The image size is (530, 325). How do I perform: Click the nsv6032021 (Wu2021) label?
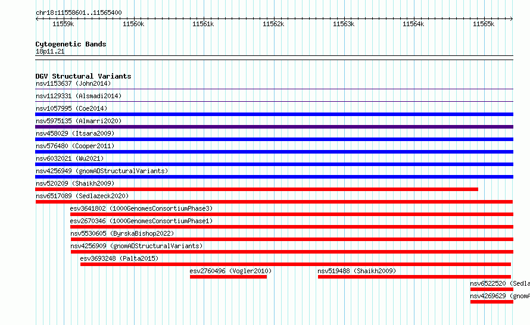pyautogui.click(x=70, y=158)
